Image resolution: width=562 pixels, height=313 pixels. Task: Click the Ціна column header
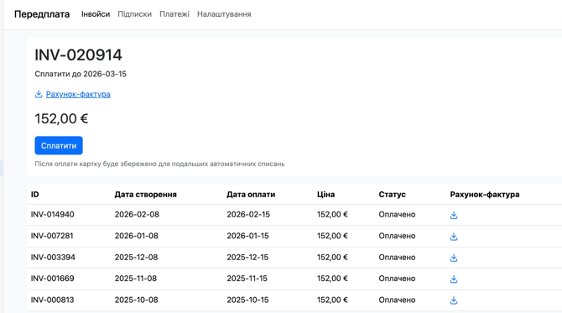coord(325,195)
